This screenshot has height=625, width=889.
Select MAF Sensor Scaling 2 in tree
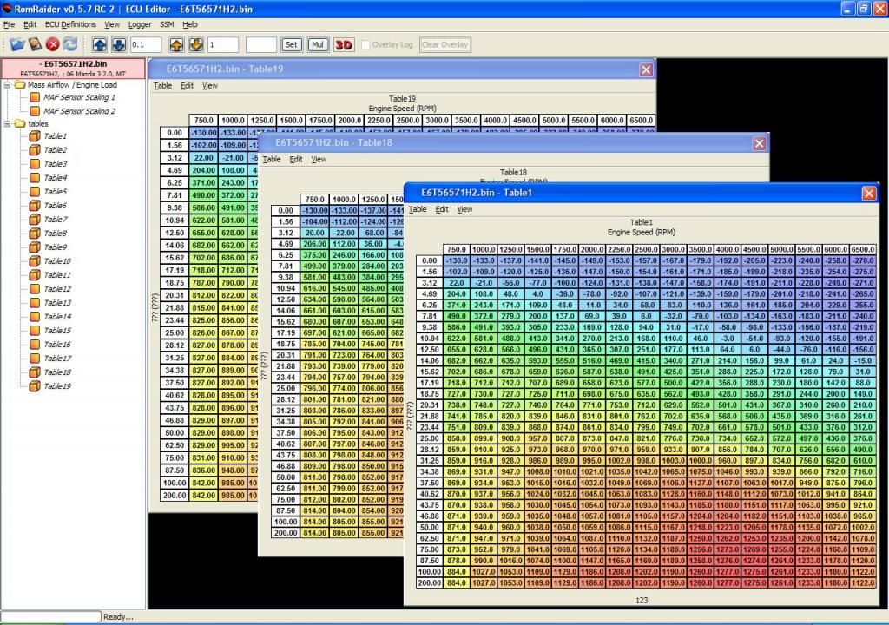[78, 111]
